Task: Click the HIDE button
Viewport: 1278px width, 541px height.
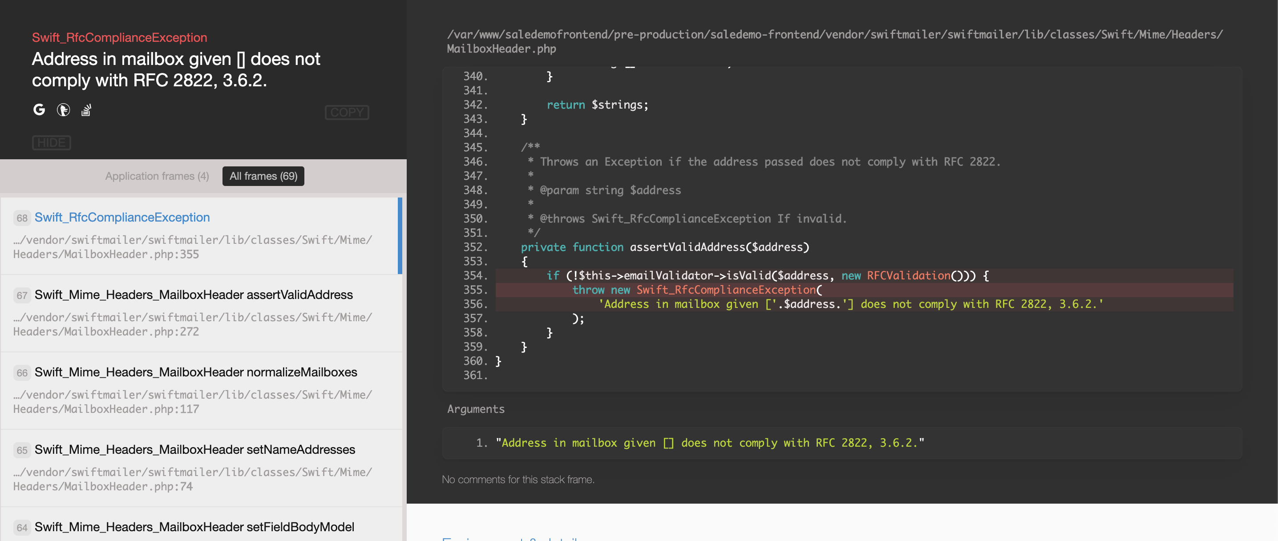Action: pos(52,143)
